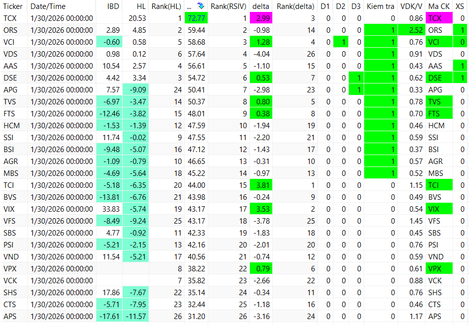Click the sort arrow icon in the column header
The width and height of the screenshot is (469, 325).
tap(200, 6)
